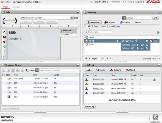Screen dimensions: 162x123
Task: Show Missed calls in Call Log
Action: point(130,70)
